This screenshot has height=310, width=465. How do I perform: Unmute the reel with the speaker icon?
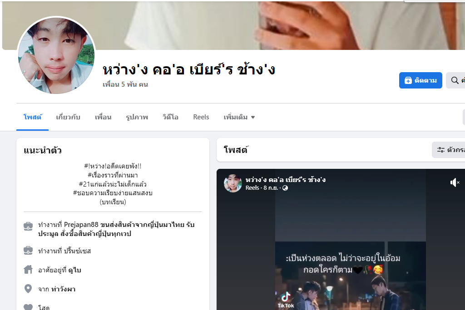coord(455,182)
